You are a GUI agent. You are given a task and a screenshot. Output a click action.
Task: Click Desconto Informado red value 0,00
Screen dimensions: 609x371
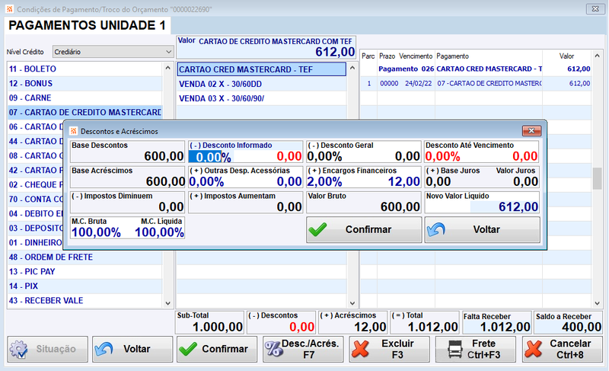[289, 157]
